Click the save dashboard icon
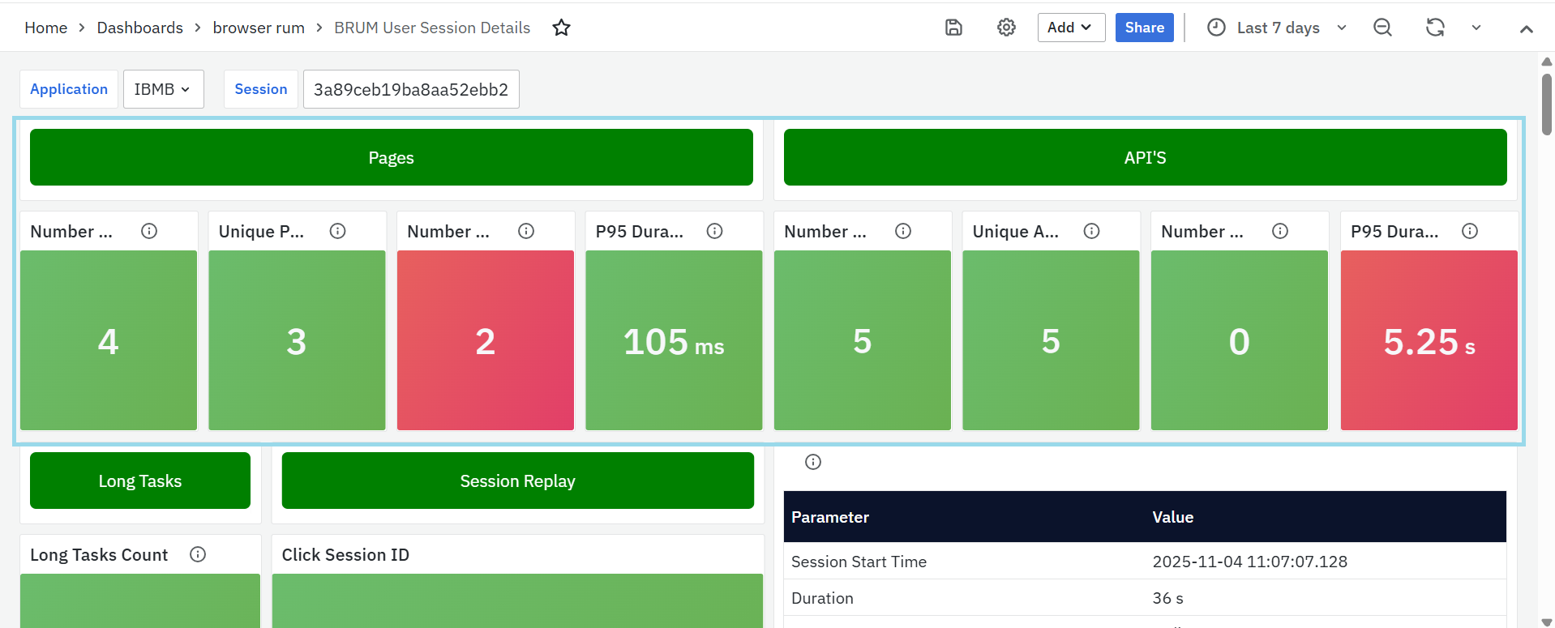 tap(953, 28)
